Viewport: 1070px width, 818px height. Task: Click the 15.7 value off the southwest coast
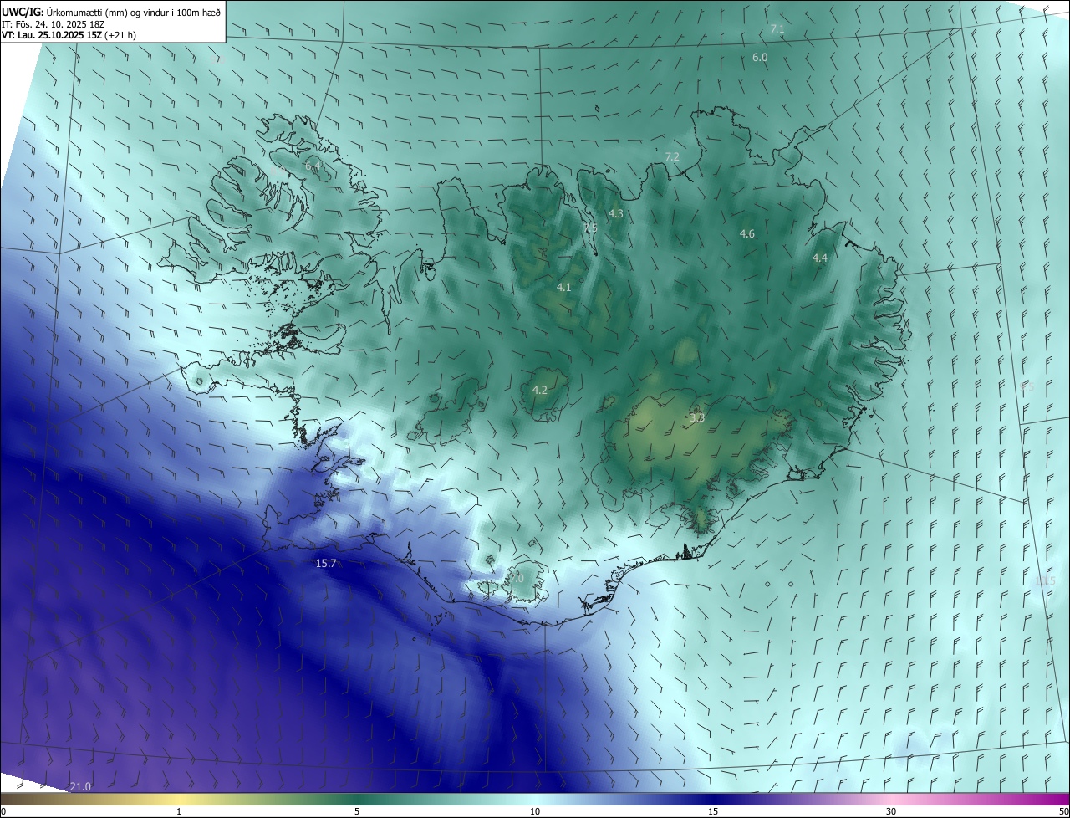point(326,564)
